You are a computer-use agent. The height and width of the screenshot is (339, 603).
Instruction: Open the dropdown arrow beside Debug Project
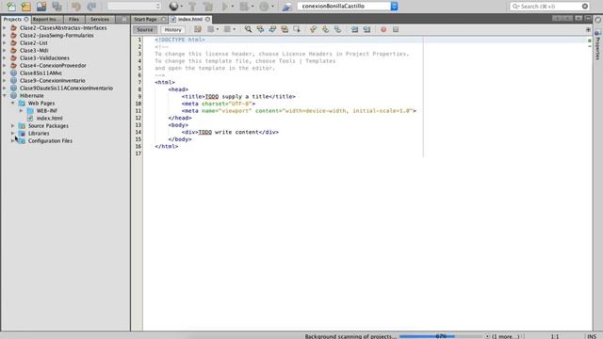[253, 7]
